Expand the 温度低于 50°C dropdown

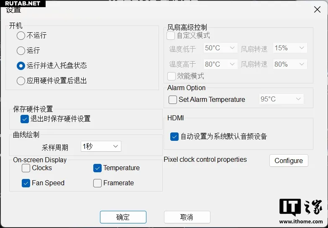coord(220,48)
